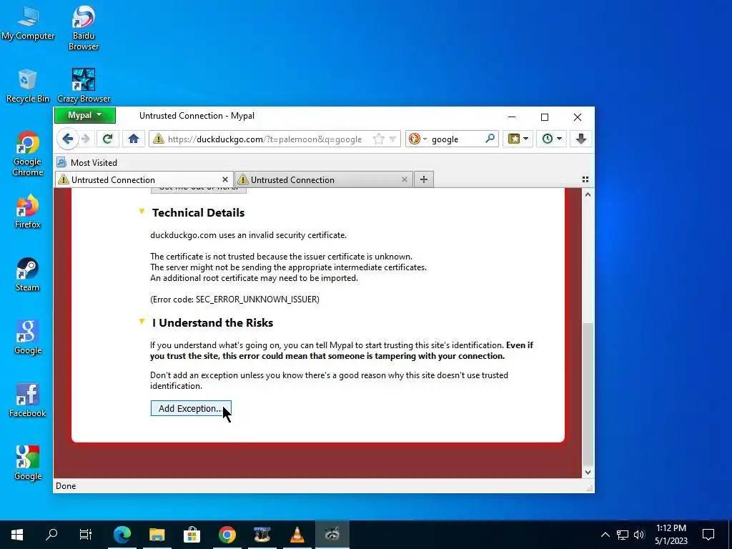This screenshot has height=549, width=732.
Task: Open a new tab with plus button
Action: click(x=423, y=179)
